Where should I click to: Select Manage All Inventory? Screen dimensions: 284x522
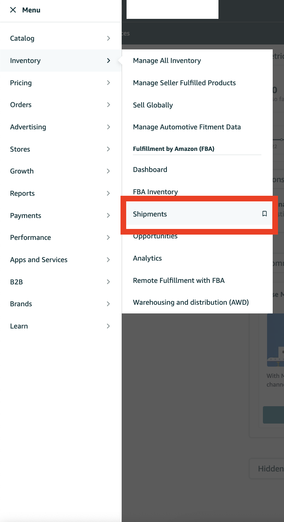click(167, 61)
